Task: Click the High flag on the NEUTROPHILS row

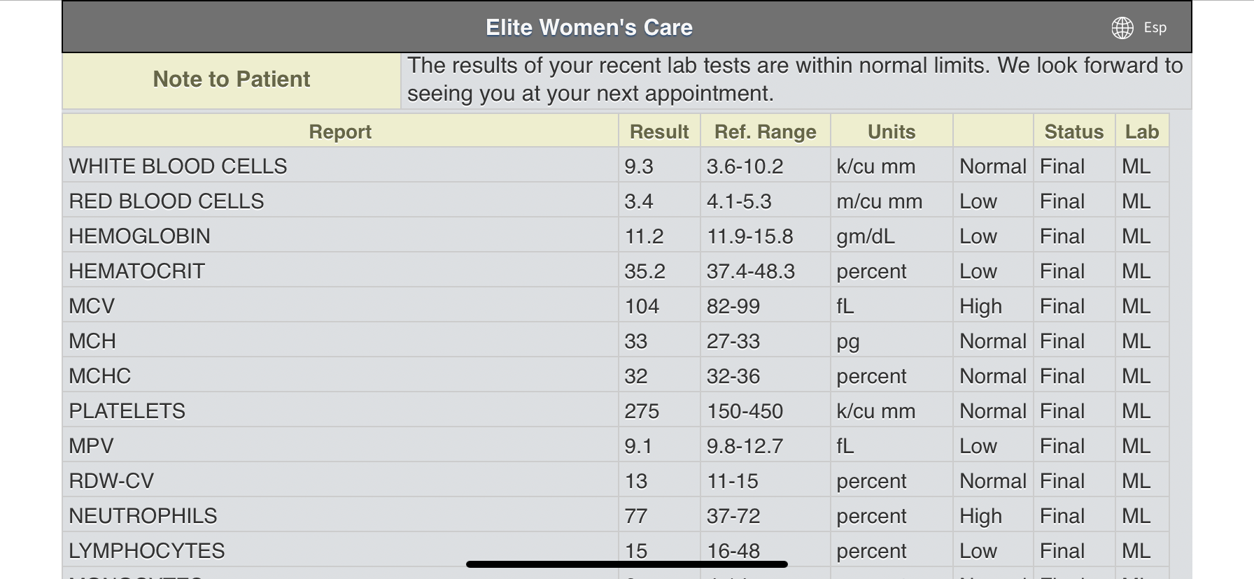Action: (980, 516)
